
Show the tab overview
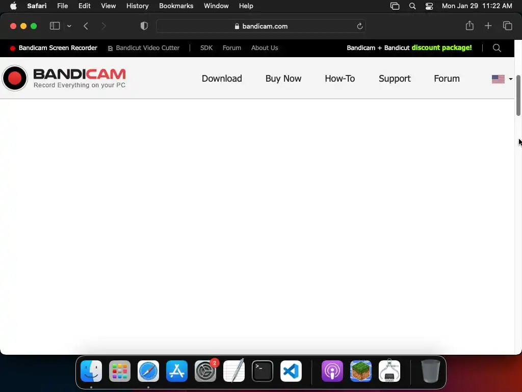point(507,26)
